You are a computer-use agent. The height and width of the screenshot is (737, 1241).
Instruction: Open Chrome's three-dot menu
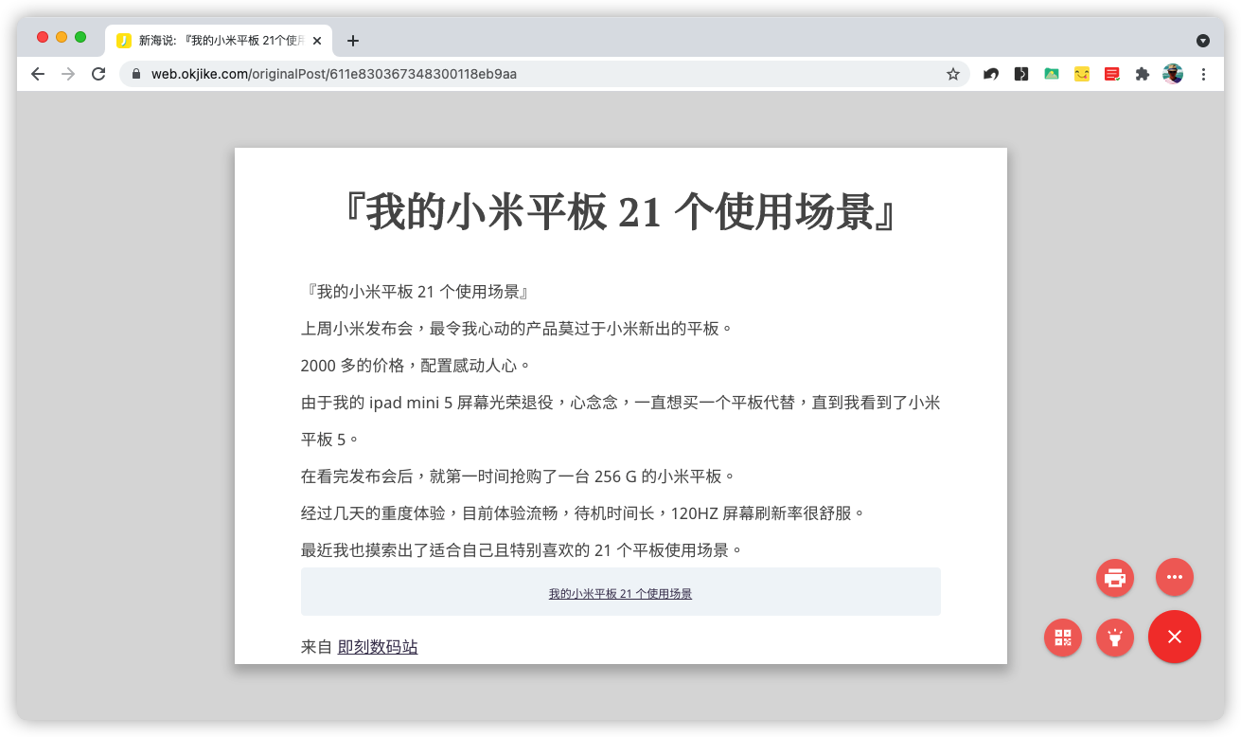click(1204, 74)
